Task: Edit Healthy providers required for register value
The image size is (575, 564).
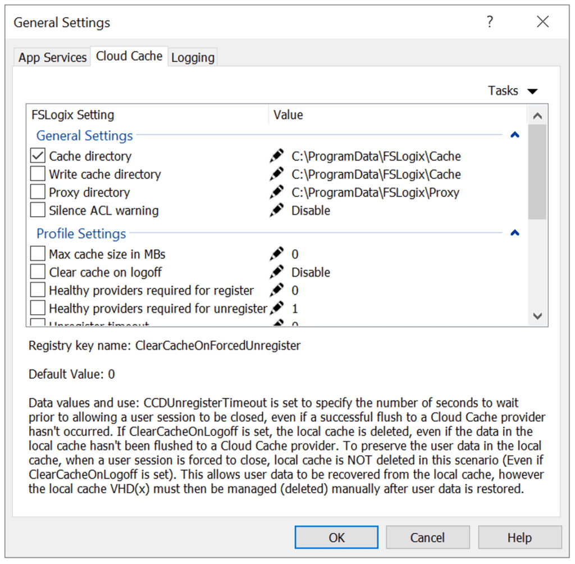Action: 276,289
